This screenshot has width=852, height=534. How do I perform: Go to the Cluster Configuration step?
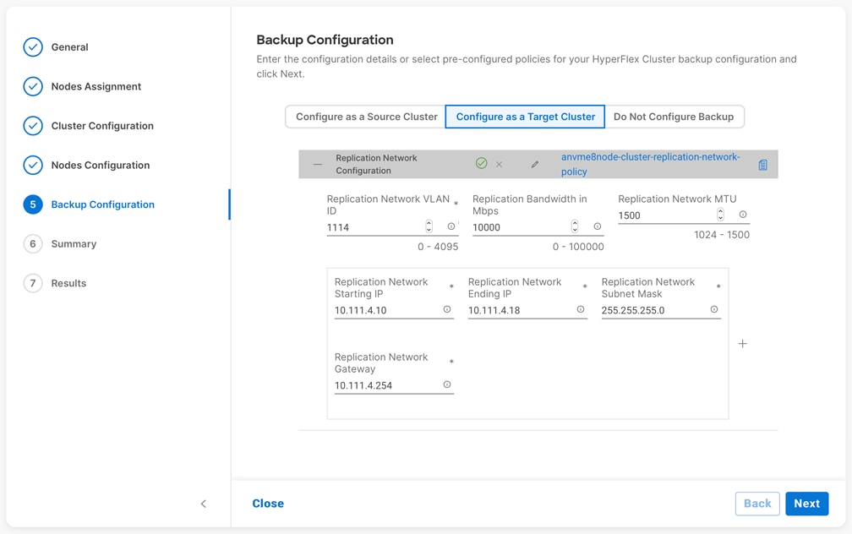[102, 126]
